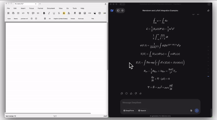Insert a table using the grid icon
The width and height of the screenshot is (217, 120).
[80, 13]
